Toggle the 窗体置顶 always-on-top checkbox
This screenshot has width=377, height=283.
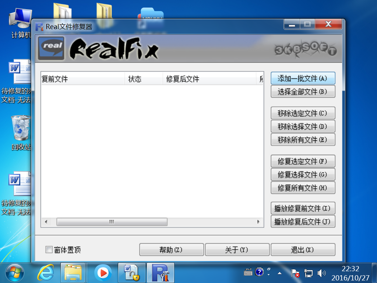click(x=49, y=249)
